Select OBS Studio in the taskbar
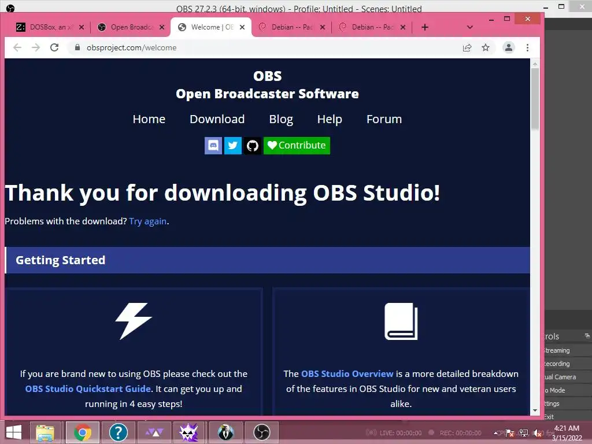 tap(262, 432)
